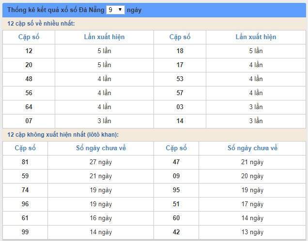Image resolution: width=308 pixels, height=241 pixels.
Task: Select number pair 81 in the lôtô khan table
Action: pyautogui.click(x=25, y=162)
